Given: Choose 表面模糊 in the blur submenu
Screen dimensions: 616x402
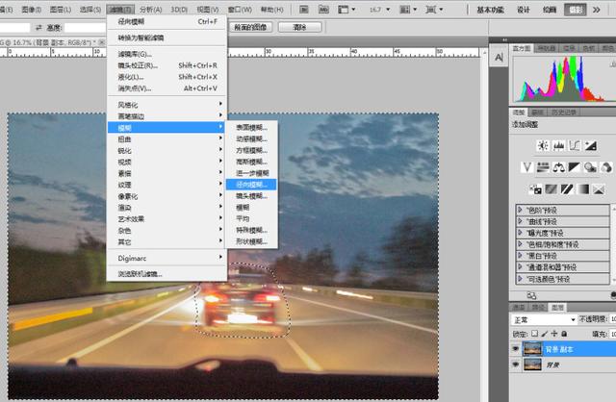Looking at the screenshot, I should pyautogui.click(x=251, y=127).
